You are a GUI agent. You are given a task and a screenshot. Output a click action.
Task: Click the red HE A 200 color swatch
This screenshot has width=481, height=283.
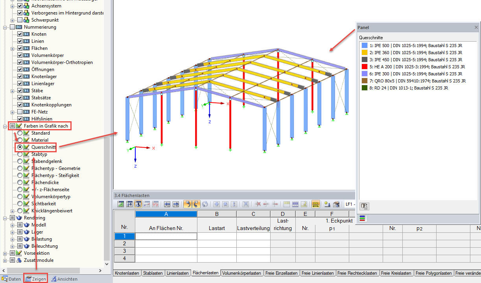pos(364,67)
